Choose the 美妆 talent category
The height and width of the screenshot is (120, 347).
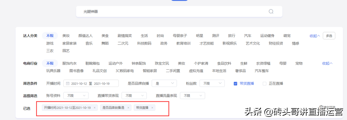(66, 36)
